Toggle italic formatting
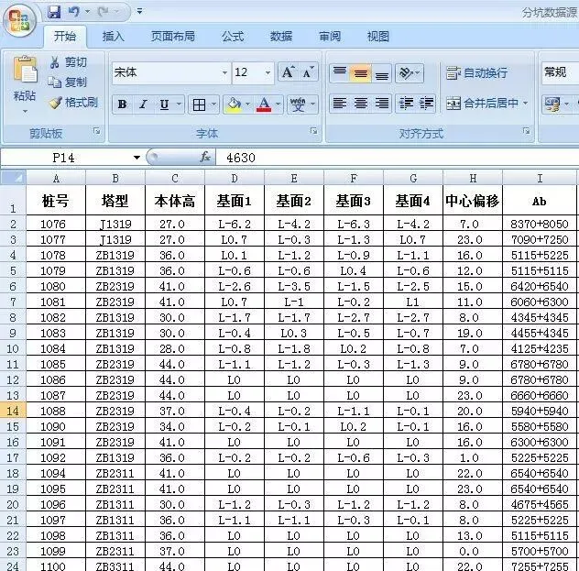This screenshot has height=571, width=579. [x=143, y=104]
